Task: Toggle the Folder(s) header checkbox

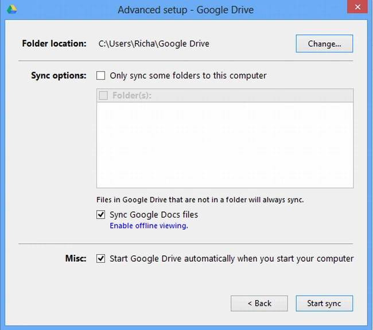Action: tap(103, 95)
